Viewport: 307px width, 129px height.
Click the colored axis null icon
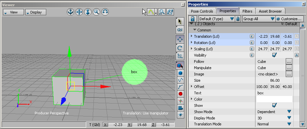180,101
